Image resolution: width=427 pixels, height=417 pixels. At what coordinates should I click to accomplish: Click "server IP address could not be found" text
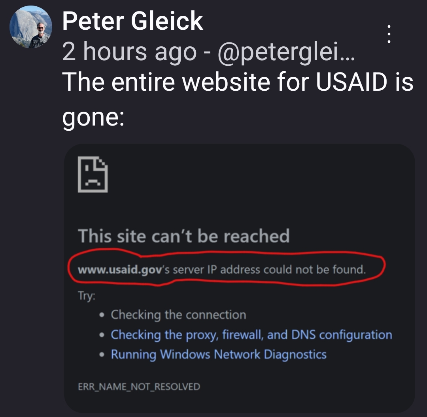(x=269, y=270)
